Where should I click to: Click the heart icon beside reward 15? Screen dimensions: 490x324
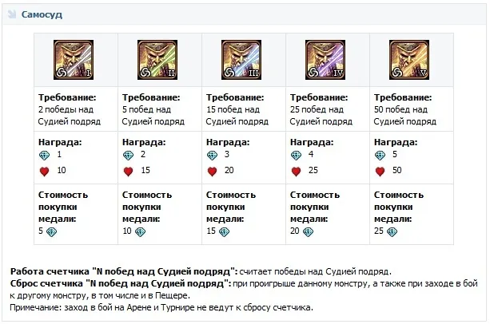pyautogui.click(x=128, y=171)
